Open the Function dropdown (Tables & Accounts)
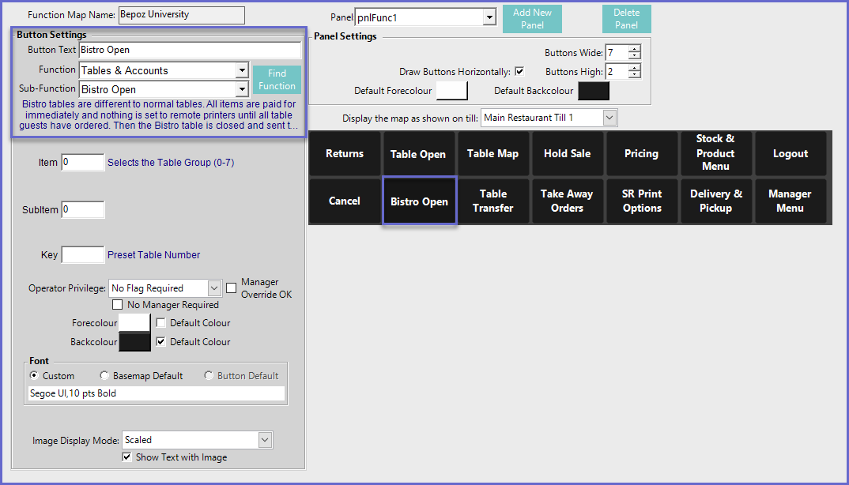The image size is (849, 485). 242,70
